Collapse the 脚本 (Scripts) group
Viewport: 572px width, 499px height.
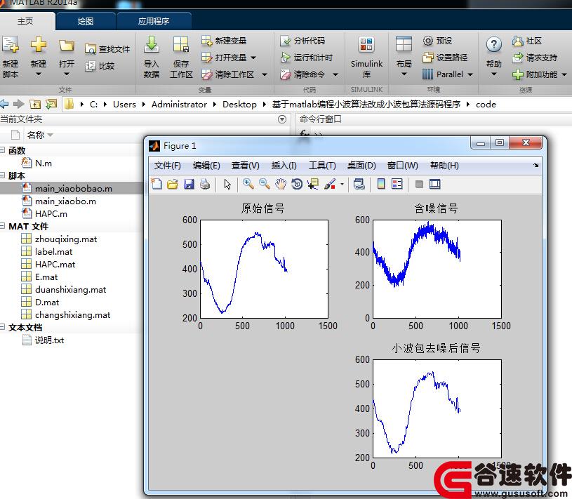3,175
